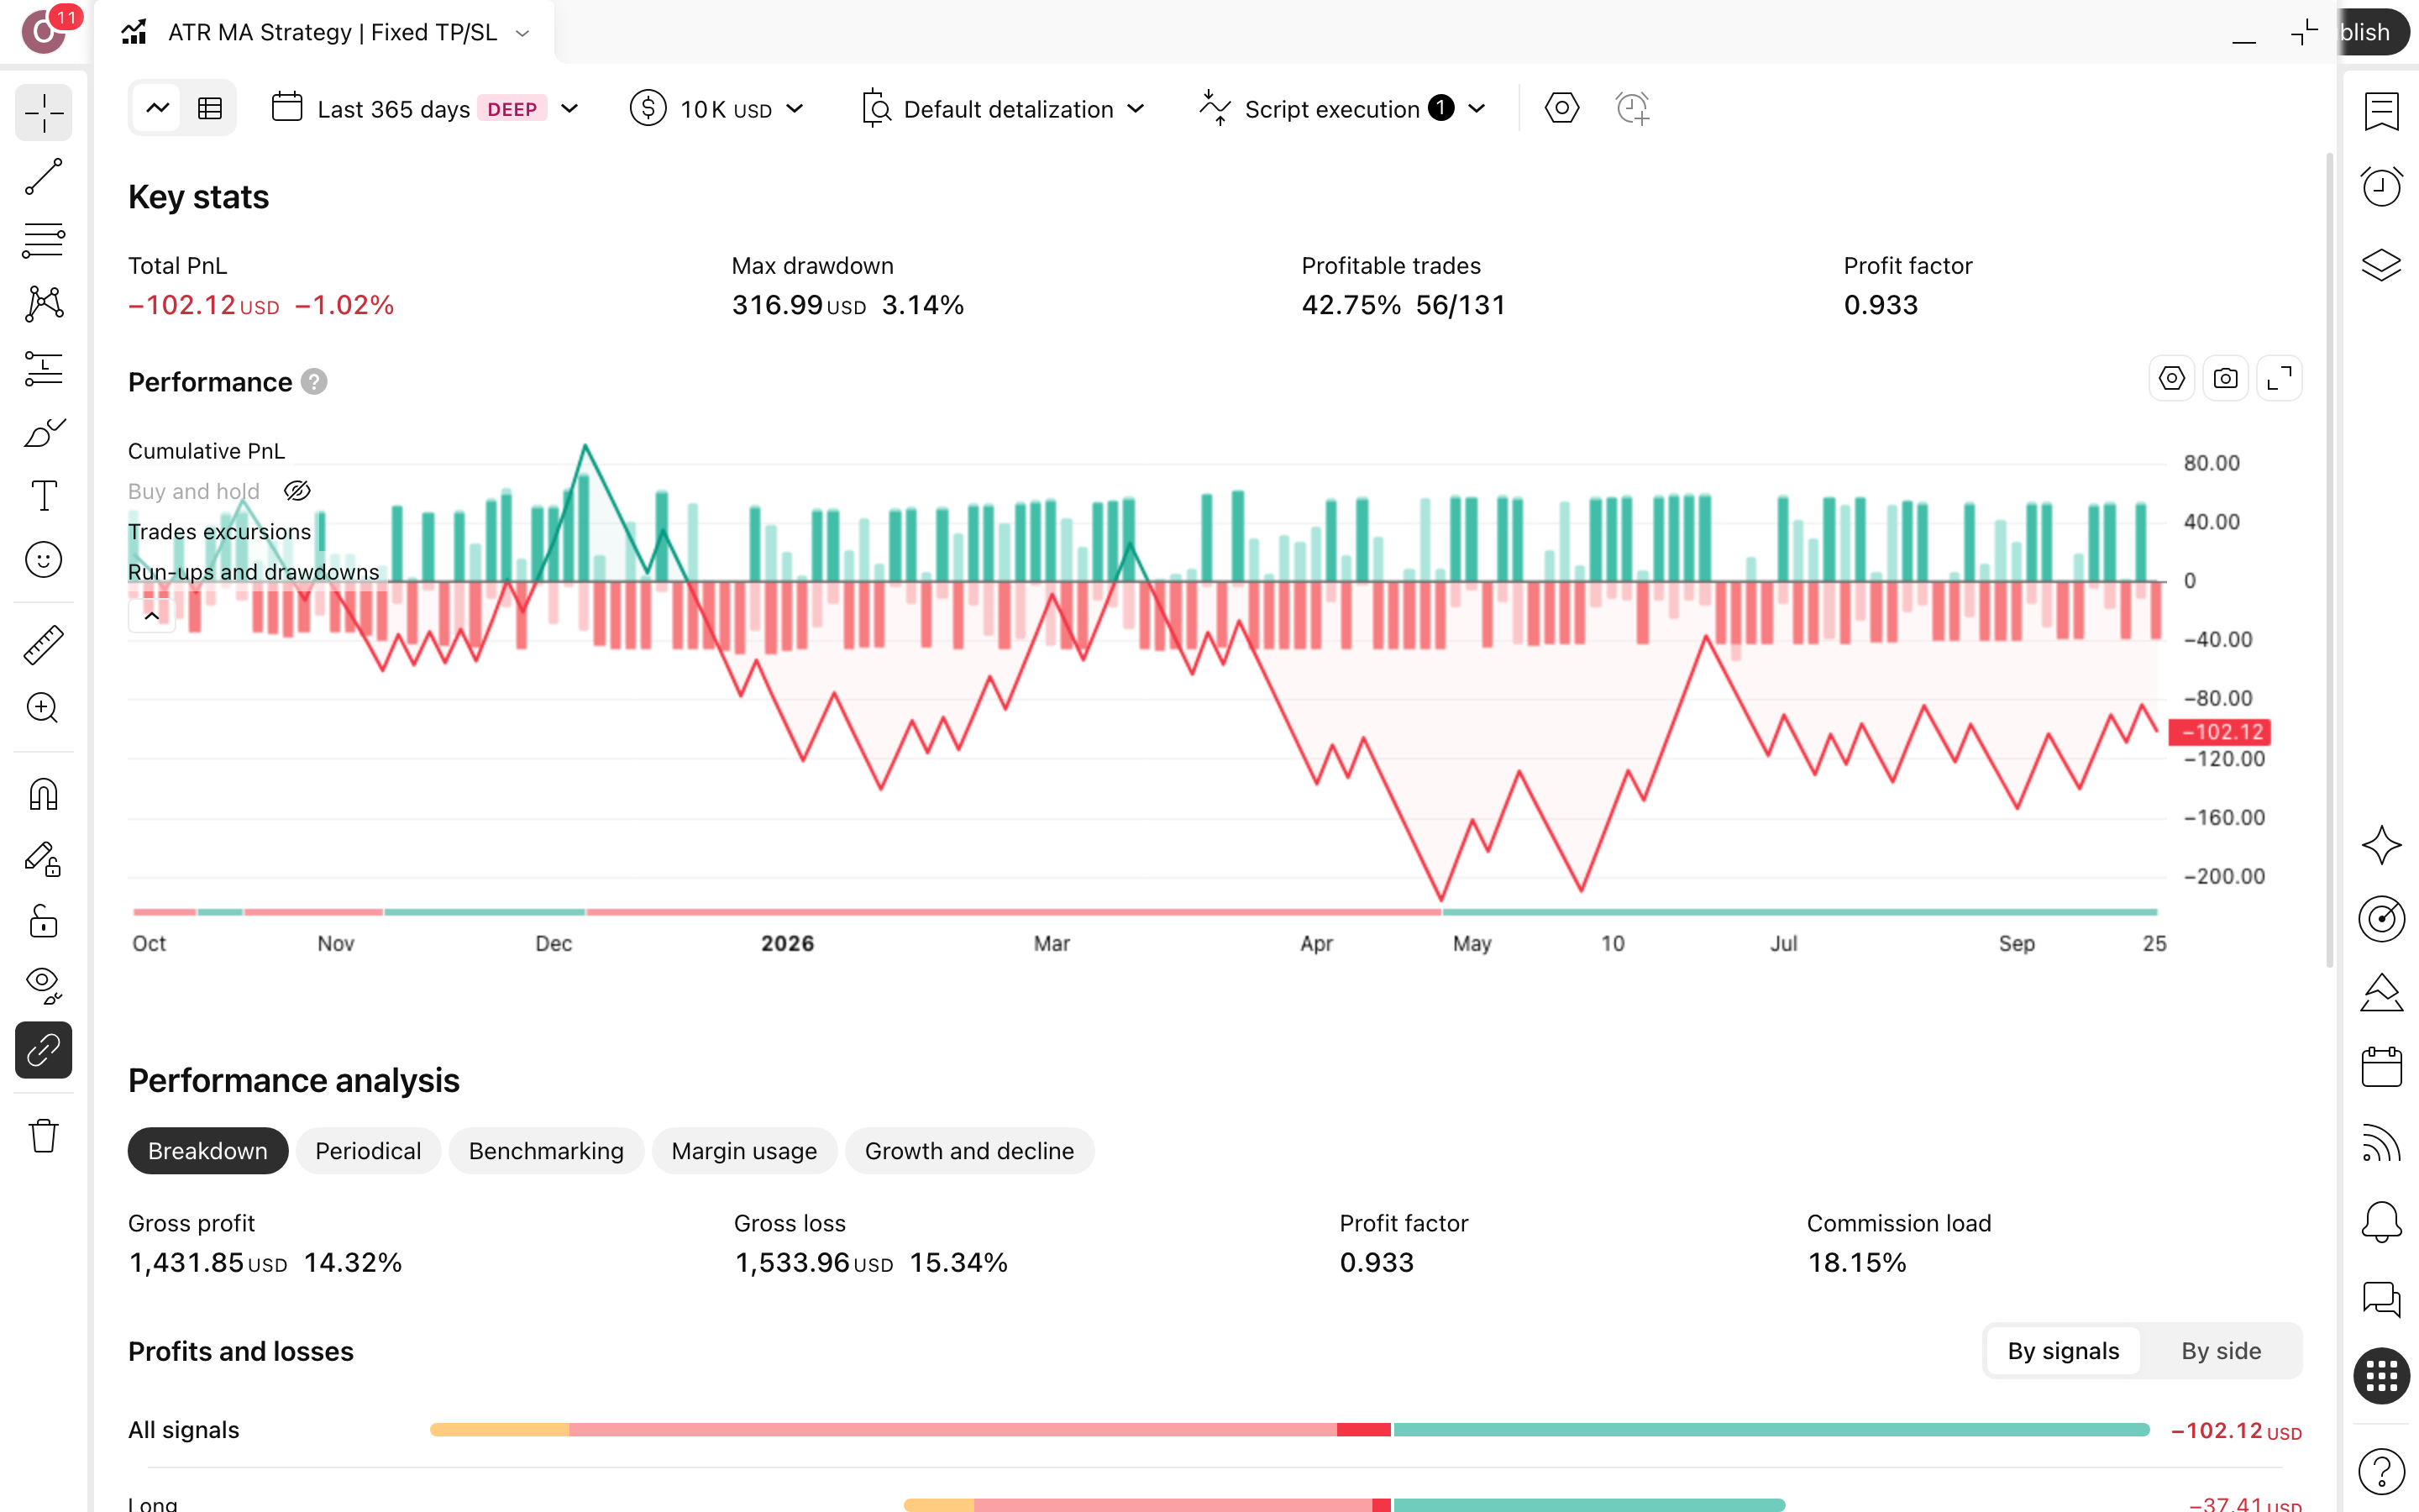Expand the 10K USD capital dropdown
The height and width of the screenshot is (1512, 2419).
coord(716,108)
